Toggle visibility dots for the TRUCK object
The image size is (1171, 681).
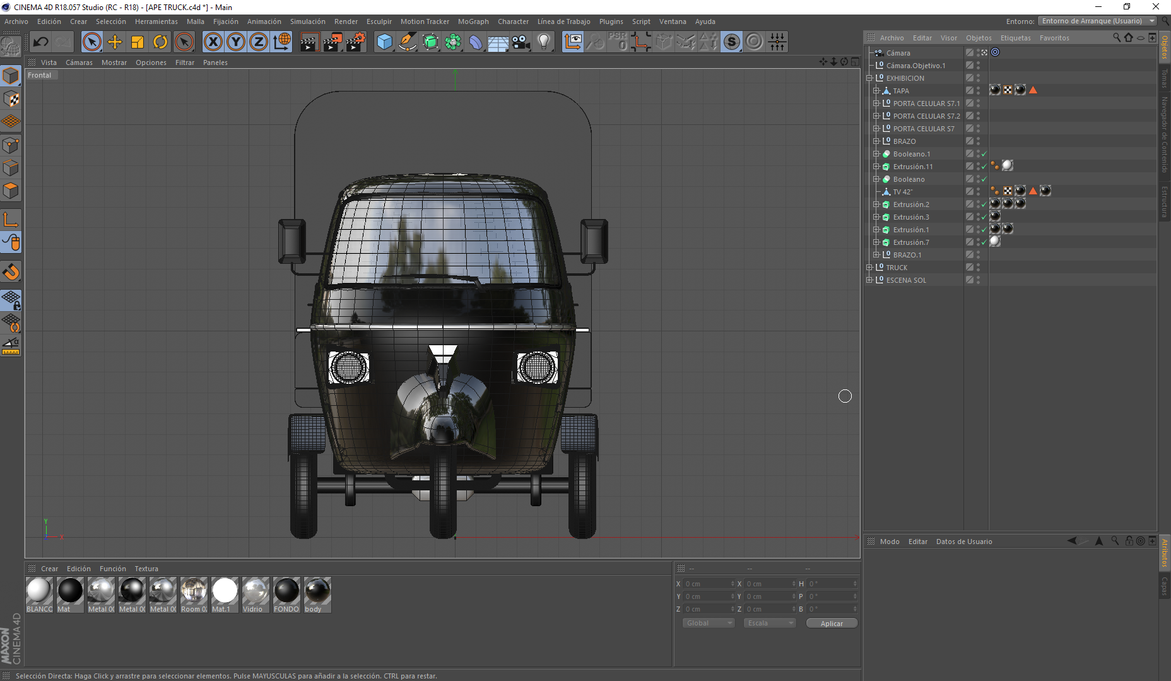point(978,268)
